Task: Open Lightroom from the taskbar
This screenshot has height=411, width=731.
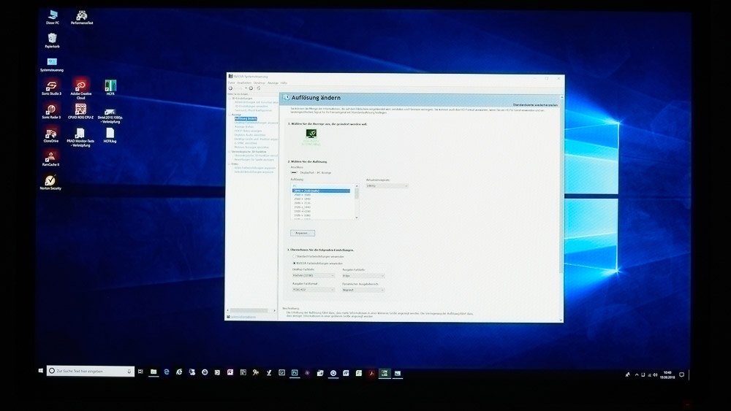Action: (281, 373)
